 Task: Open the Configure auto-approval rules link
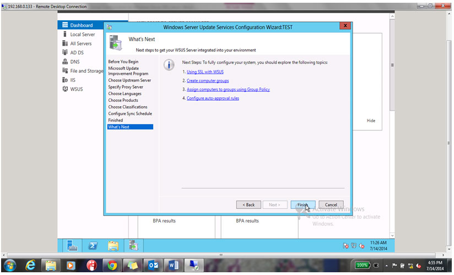(x=213, y=98)
